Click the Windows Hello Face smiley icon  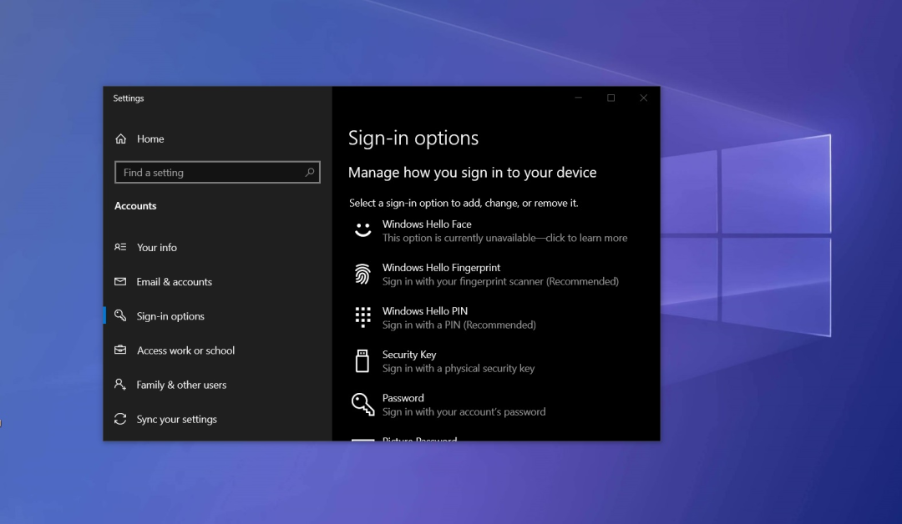(362, 230)
